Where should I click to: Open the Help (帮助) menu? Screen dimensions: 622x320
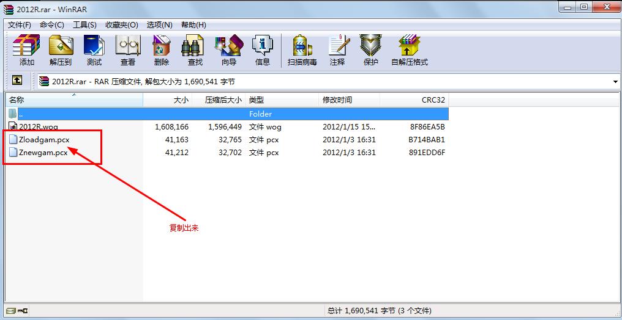click(193, 25)
